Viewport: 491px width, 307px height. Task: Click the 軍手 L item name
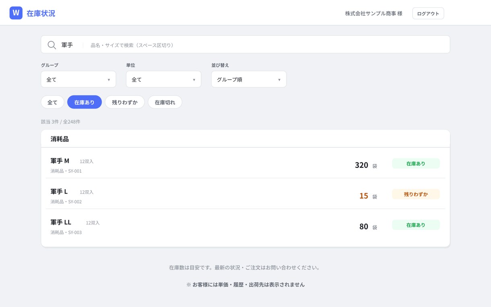[x=59, y=191]
